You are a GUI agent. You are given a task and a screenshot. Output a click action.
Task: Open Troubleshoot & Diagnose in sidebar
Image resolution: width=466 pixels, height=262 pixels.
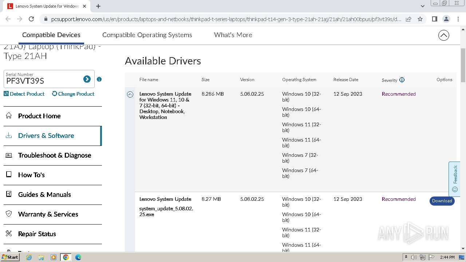pyautogui.click(x=53, y=155)
